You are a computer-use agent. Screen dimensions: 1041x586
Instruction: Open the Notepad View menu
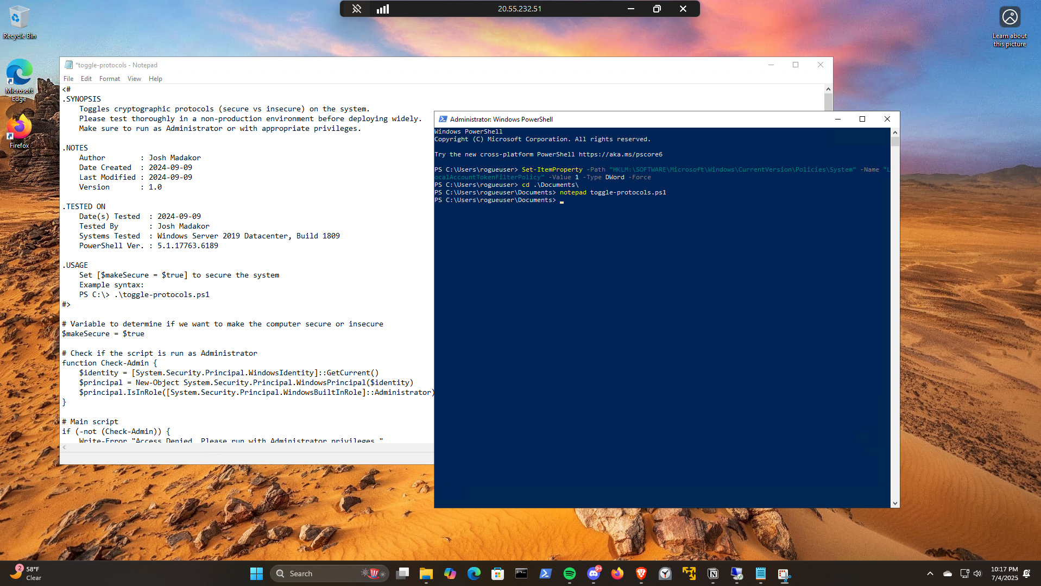point(134,79)
